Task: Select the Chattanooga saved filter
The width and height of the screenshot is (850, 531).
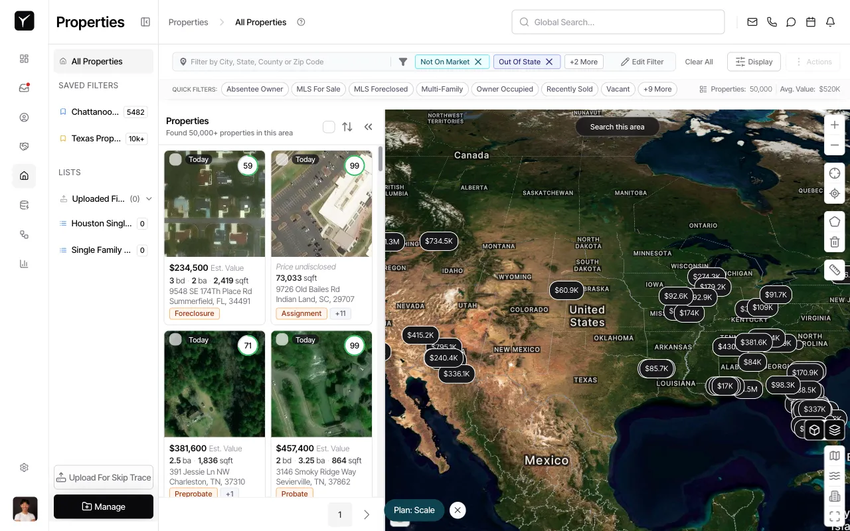Action: [x=95, y=112]
